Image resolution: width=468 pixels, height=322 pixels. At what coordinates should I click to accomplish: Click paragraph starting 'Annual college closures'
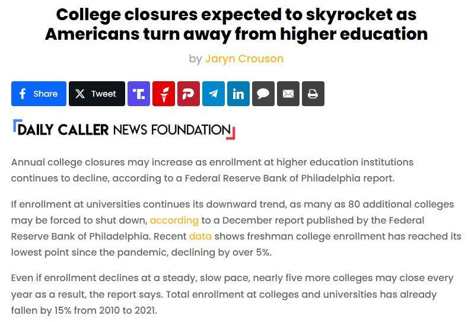(212, 170)
